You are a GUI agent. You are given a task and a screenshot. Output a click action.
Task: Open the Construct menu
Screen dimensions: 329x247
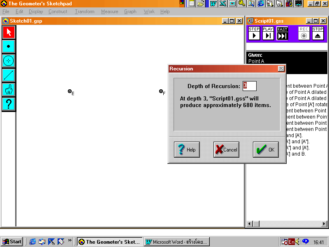pyautogui.click(x=58, y=12)
